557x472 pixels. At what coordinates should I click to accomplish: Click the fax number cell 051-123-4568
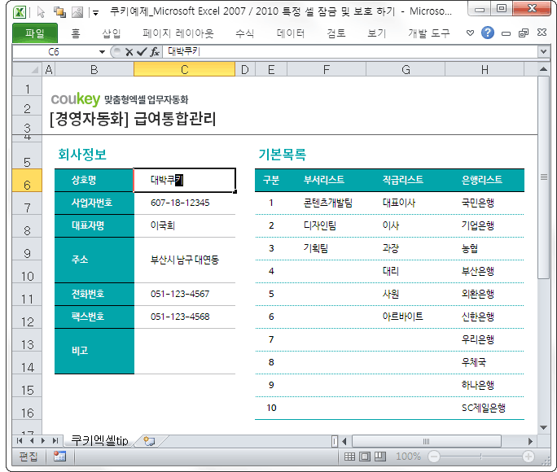click(185, 317)
